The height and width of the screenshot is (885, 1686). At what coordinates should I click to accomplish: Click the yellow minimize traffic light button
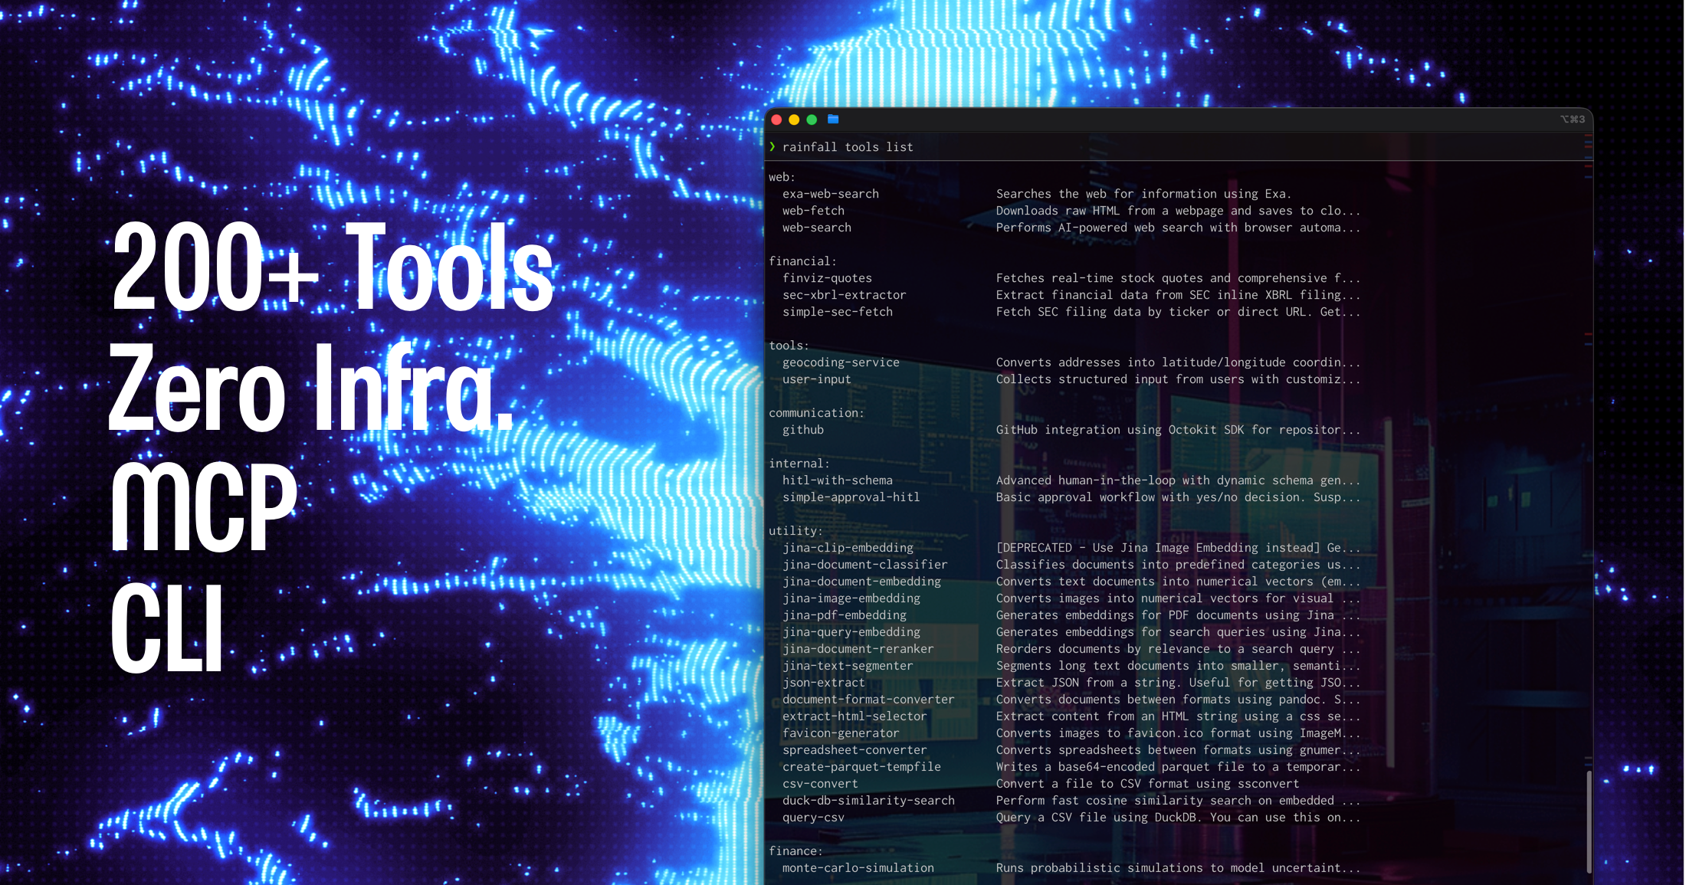(794, 120)
